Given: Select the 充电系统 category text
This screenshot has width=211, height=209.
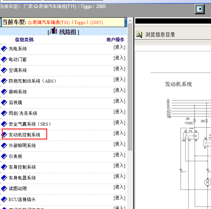Looking at the screenshot, I should coord(18,49).
